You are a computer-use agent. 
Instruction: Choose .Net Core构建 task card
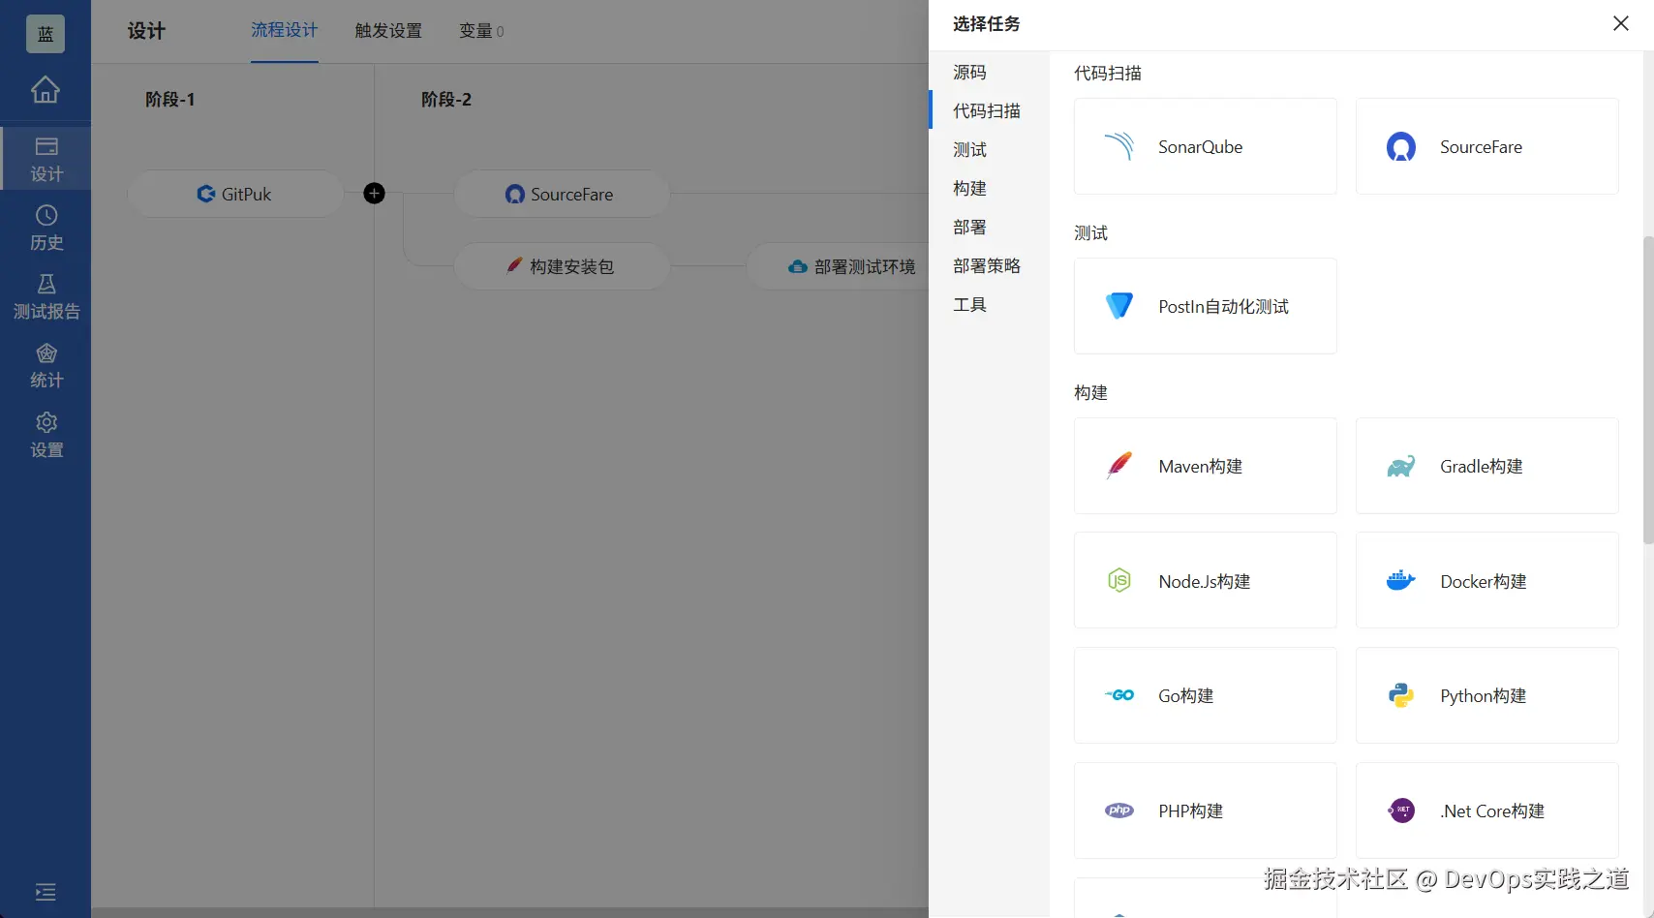1487,811
